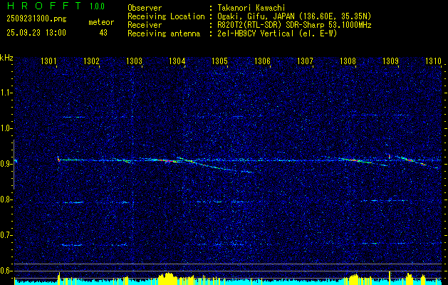Click the 2el-HB9CV Vertical antenna text
This screenshot has height=285, width=448.
point(277,33)
